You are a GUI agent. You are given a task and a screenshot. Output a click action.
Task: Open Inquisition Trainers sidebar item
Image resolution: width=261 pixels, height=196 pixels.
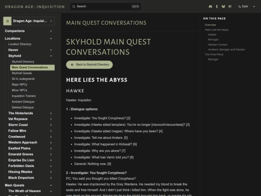(x=24, y=96)
